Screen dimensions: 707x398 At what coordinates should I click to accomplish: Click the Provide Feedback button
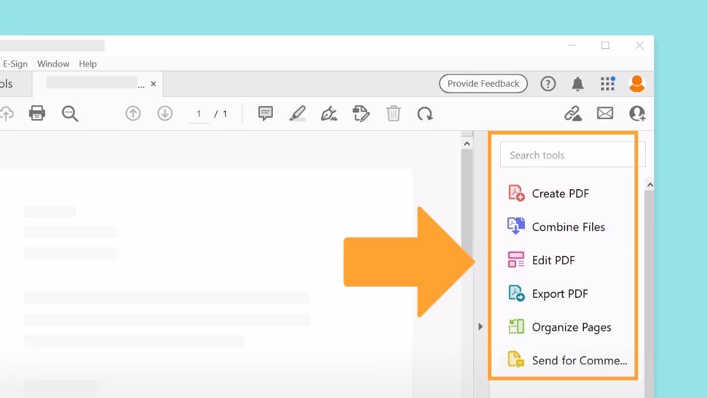tap(483, 83)
